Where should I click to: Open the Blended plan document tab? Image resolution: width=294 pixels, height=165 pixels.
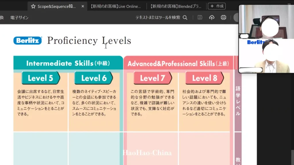[176, 6]
